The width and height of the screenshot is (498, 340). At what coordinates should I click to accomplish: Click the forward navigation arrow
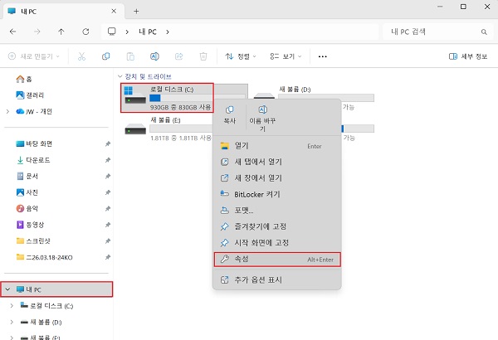point(37,32)
